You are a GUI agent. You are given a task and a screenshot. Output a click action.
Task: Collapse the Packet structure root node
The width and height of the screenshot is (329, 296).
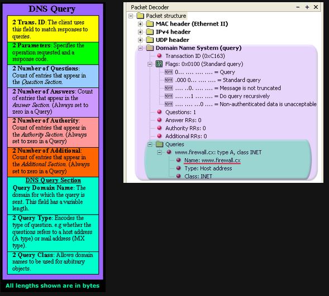[x=131, y=16]
